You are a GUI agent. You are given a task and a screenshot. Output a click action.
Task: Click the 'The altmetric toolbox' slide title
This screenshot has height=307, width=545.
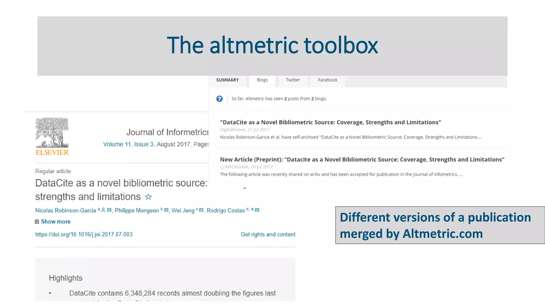click(272, 46)
